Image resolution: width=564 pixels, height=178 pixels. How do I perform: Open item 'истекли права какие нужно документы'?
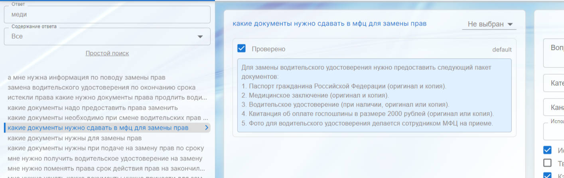point(107,98)
